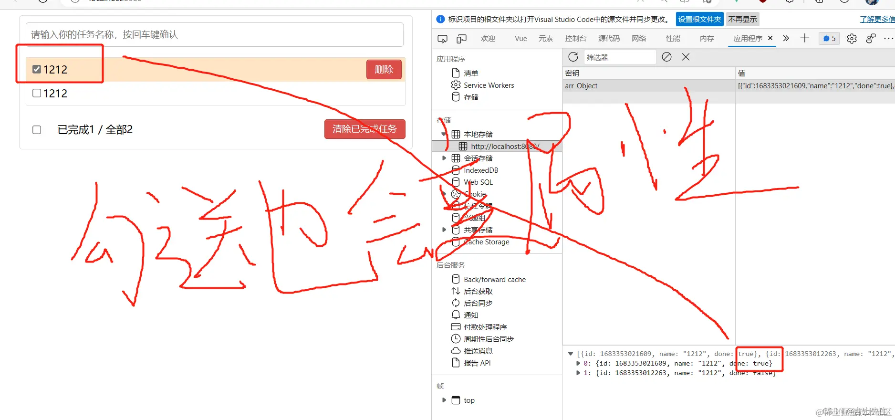
Task: Delete selected entry with X icon
Action: (686, 57)
